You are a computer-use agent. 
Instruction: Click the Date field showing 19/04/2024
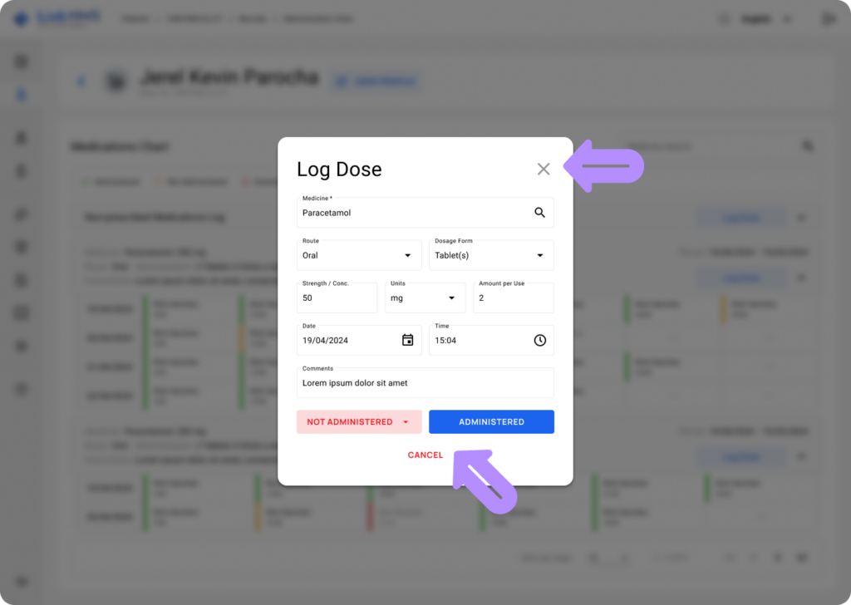pyautogui.click(x=349, y=340)
